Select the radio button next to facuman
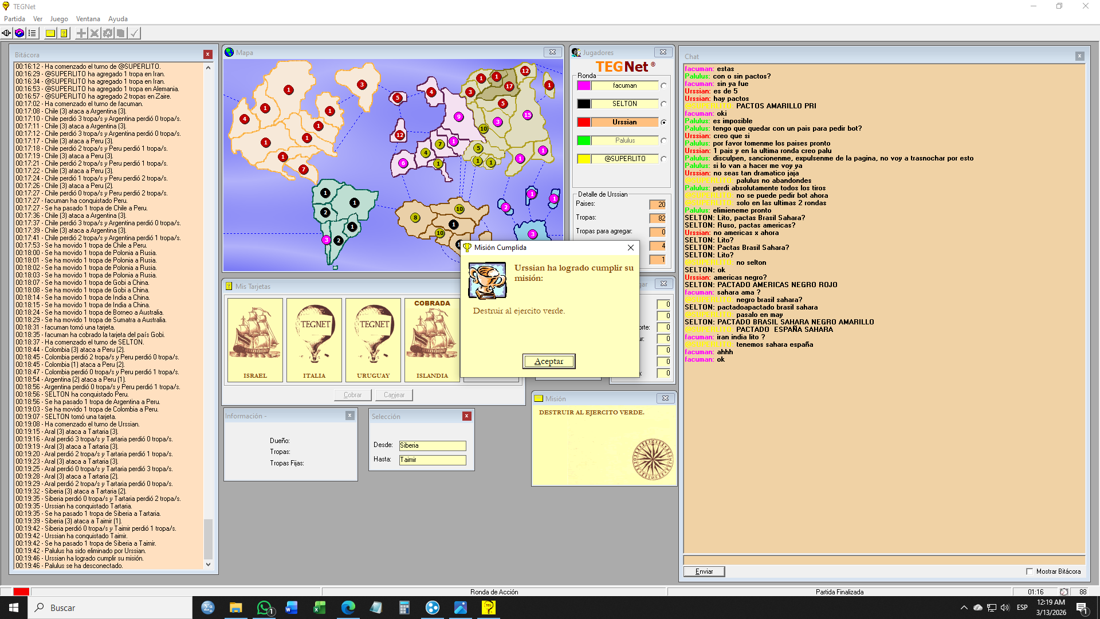The width and height of the screenshot is (1100, 619). pos(663,86)
